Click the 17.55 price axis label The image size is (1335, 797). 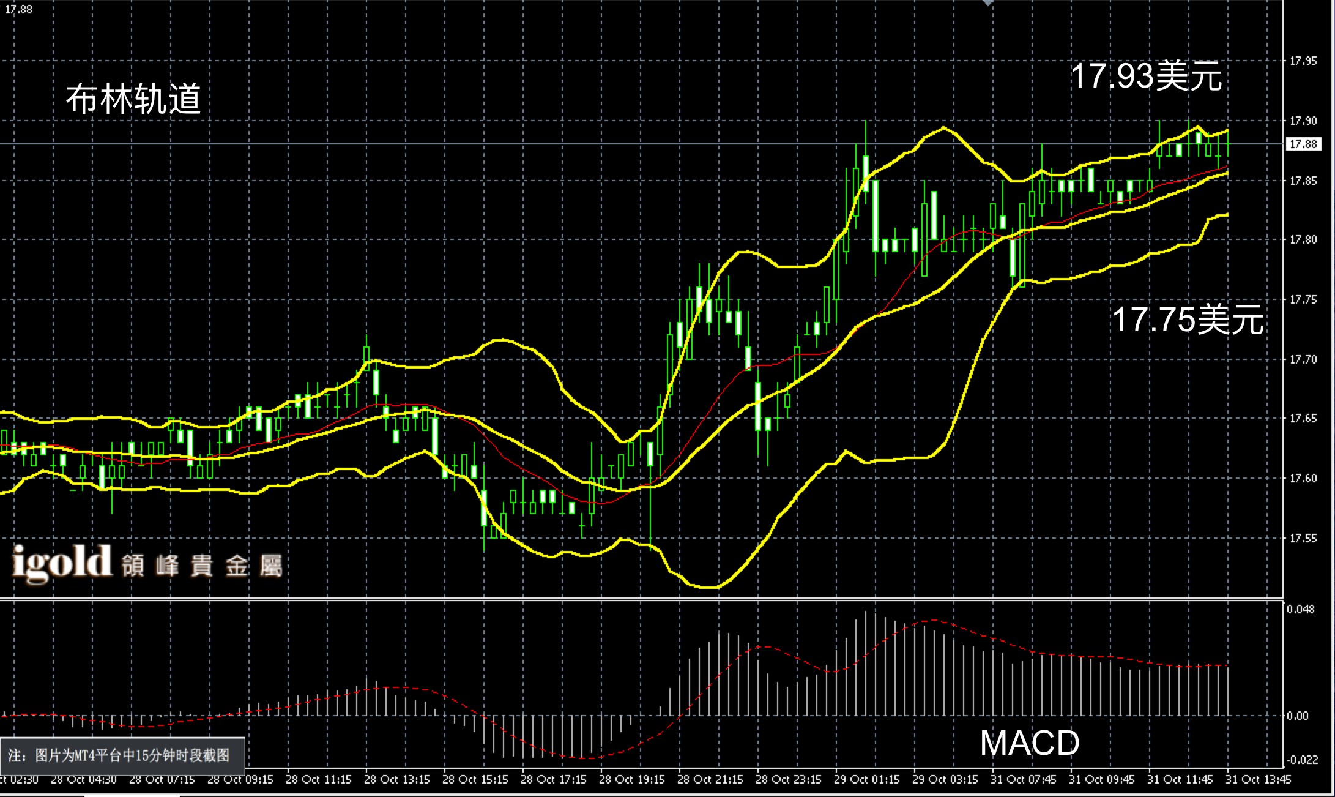(x=1303, y=539)
